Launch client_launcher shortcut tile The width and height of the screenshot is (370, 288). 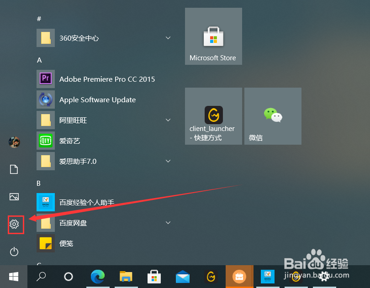(x=214, y=116)
